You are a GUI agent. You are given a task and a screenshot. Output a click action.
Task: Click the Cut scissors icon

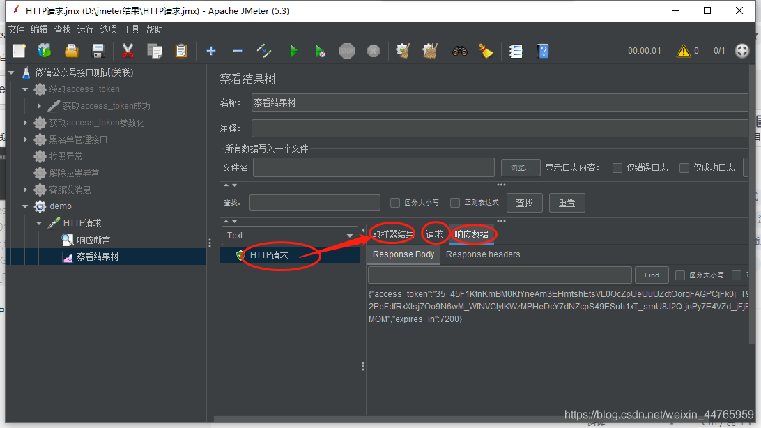128,51
